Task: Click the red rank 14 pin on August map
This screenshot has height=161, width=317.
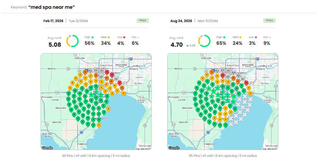Action: (222, 76)
